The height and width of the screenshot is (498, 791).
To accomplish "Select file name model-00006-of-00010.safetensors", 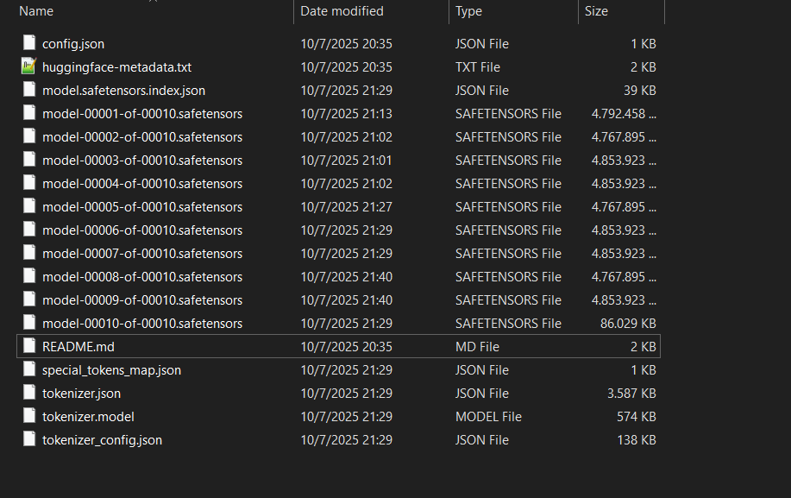I will [x=142, y=230].
